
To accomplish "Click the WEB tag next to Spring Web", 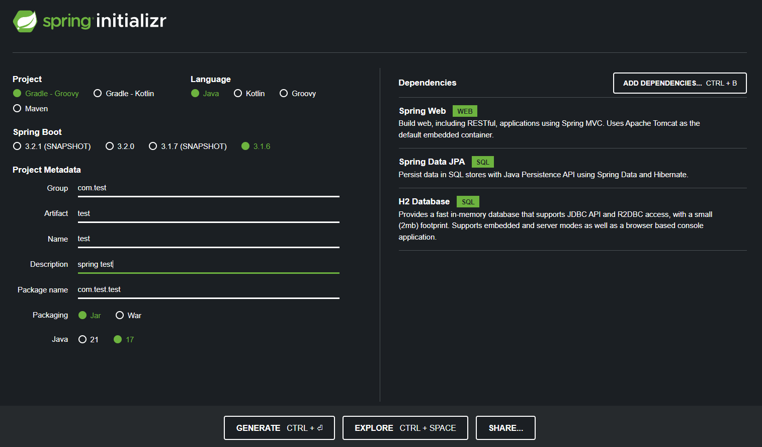I will point(465,111).
